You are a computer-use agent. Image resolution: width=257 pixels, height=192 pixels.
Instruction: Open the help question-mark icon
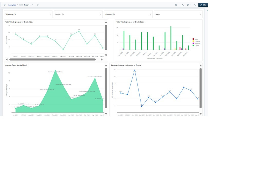coord(176,5)
